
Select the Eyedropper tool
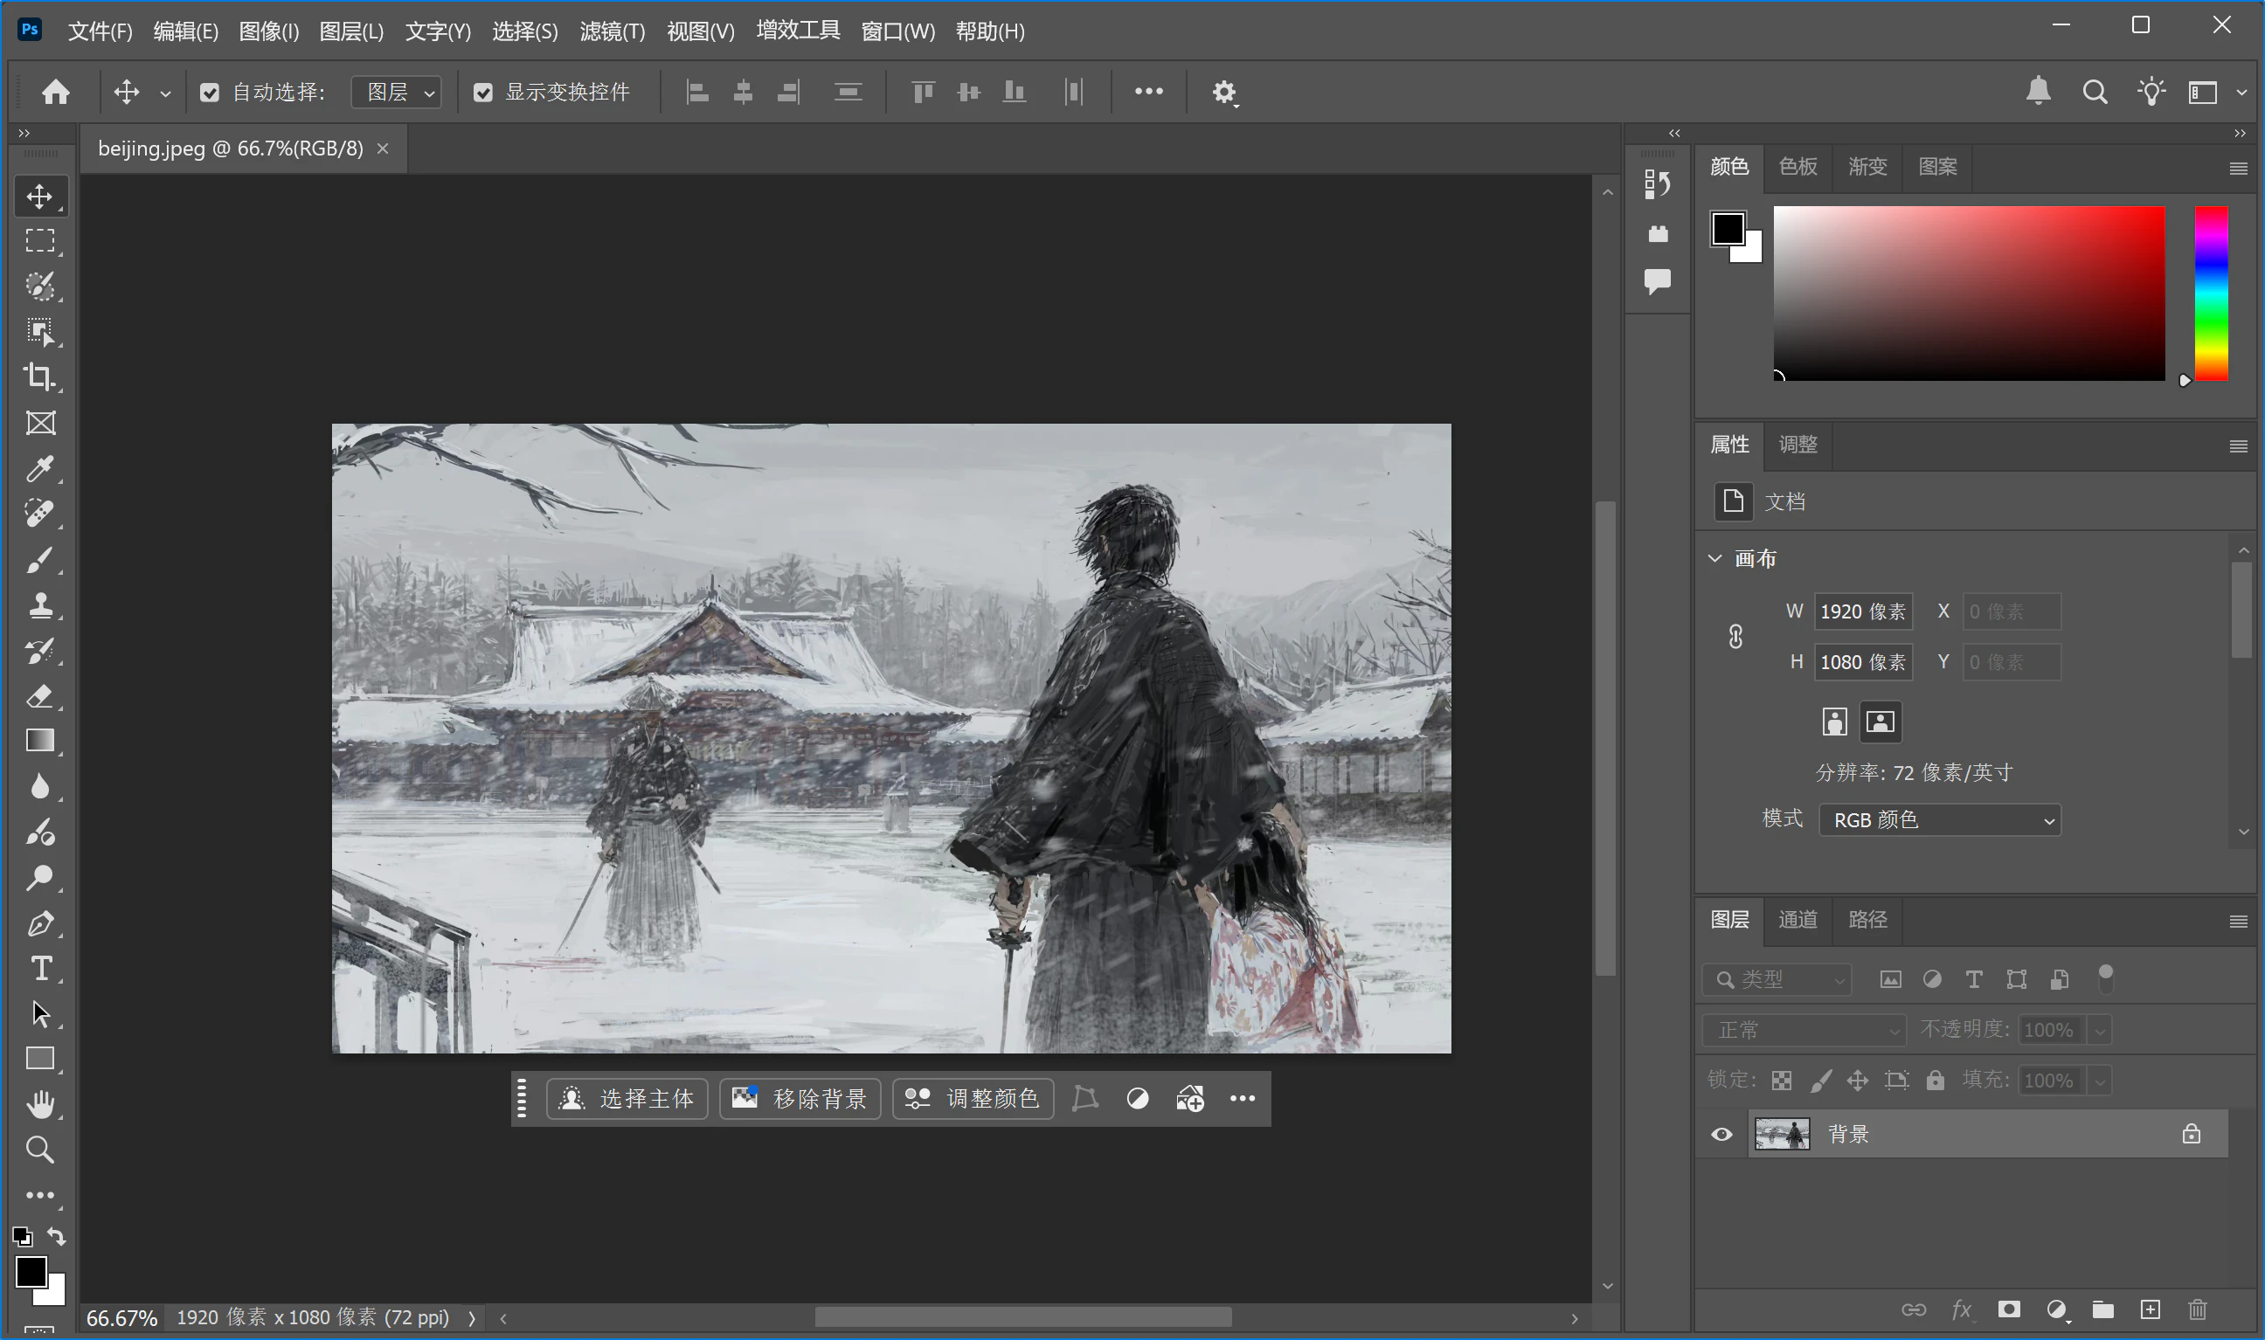tap(39, 468)
